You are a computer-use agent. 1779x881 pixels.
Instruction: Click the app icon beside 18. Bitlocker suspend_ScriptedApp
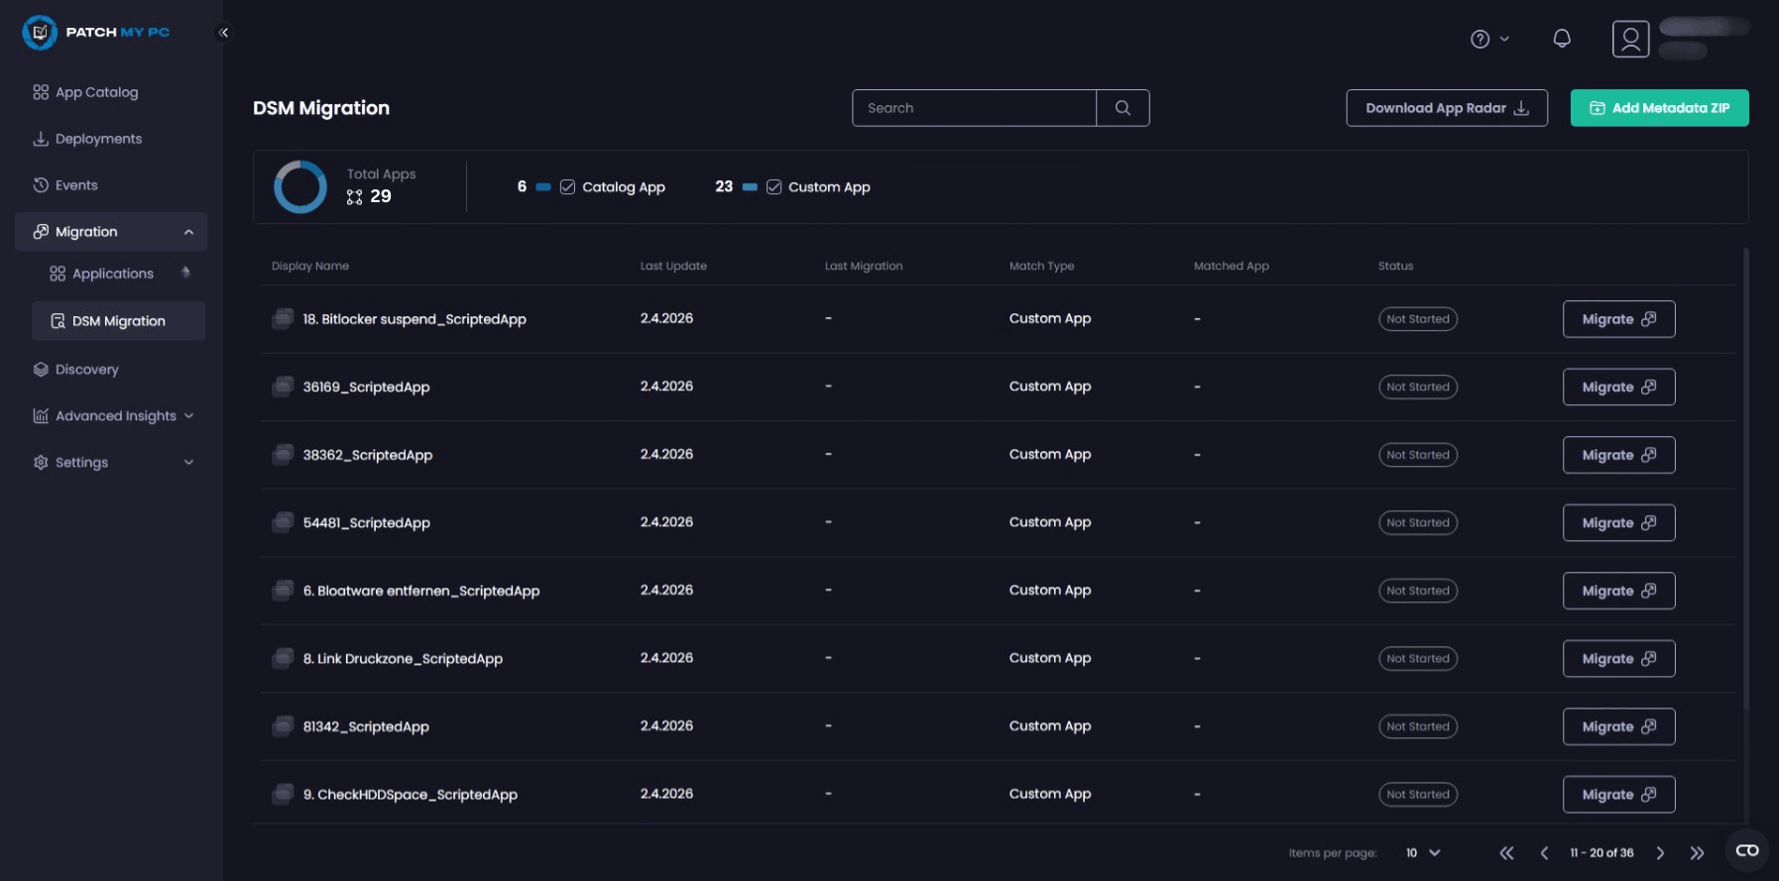(x=283, y=318)
